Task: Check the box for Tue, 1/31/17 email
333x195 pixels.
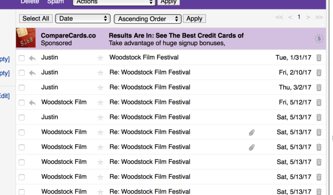Action: 22,58
